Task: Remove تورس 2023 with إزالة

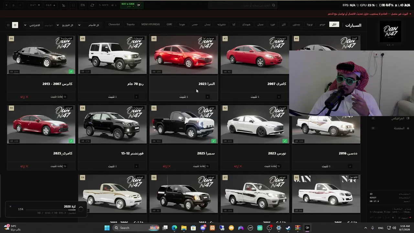Action: click(238, 166)
